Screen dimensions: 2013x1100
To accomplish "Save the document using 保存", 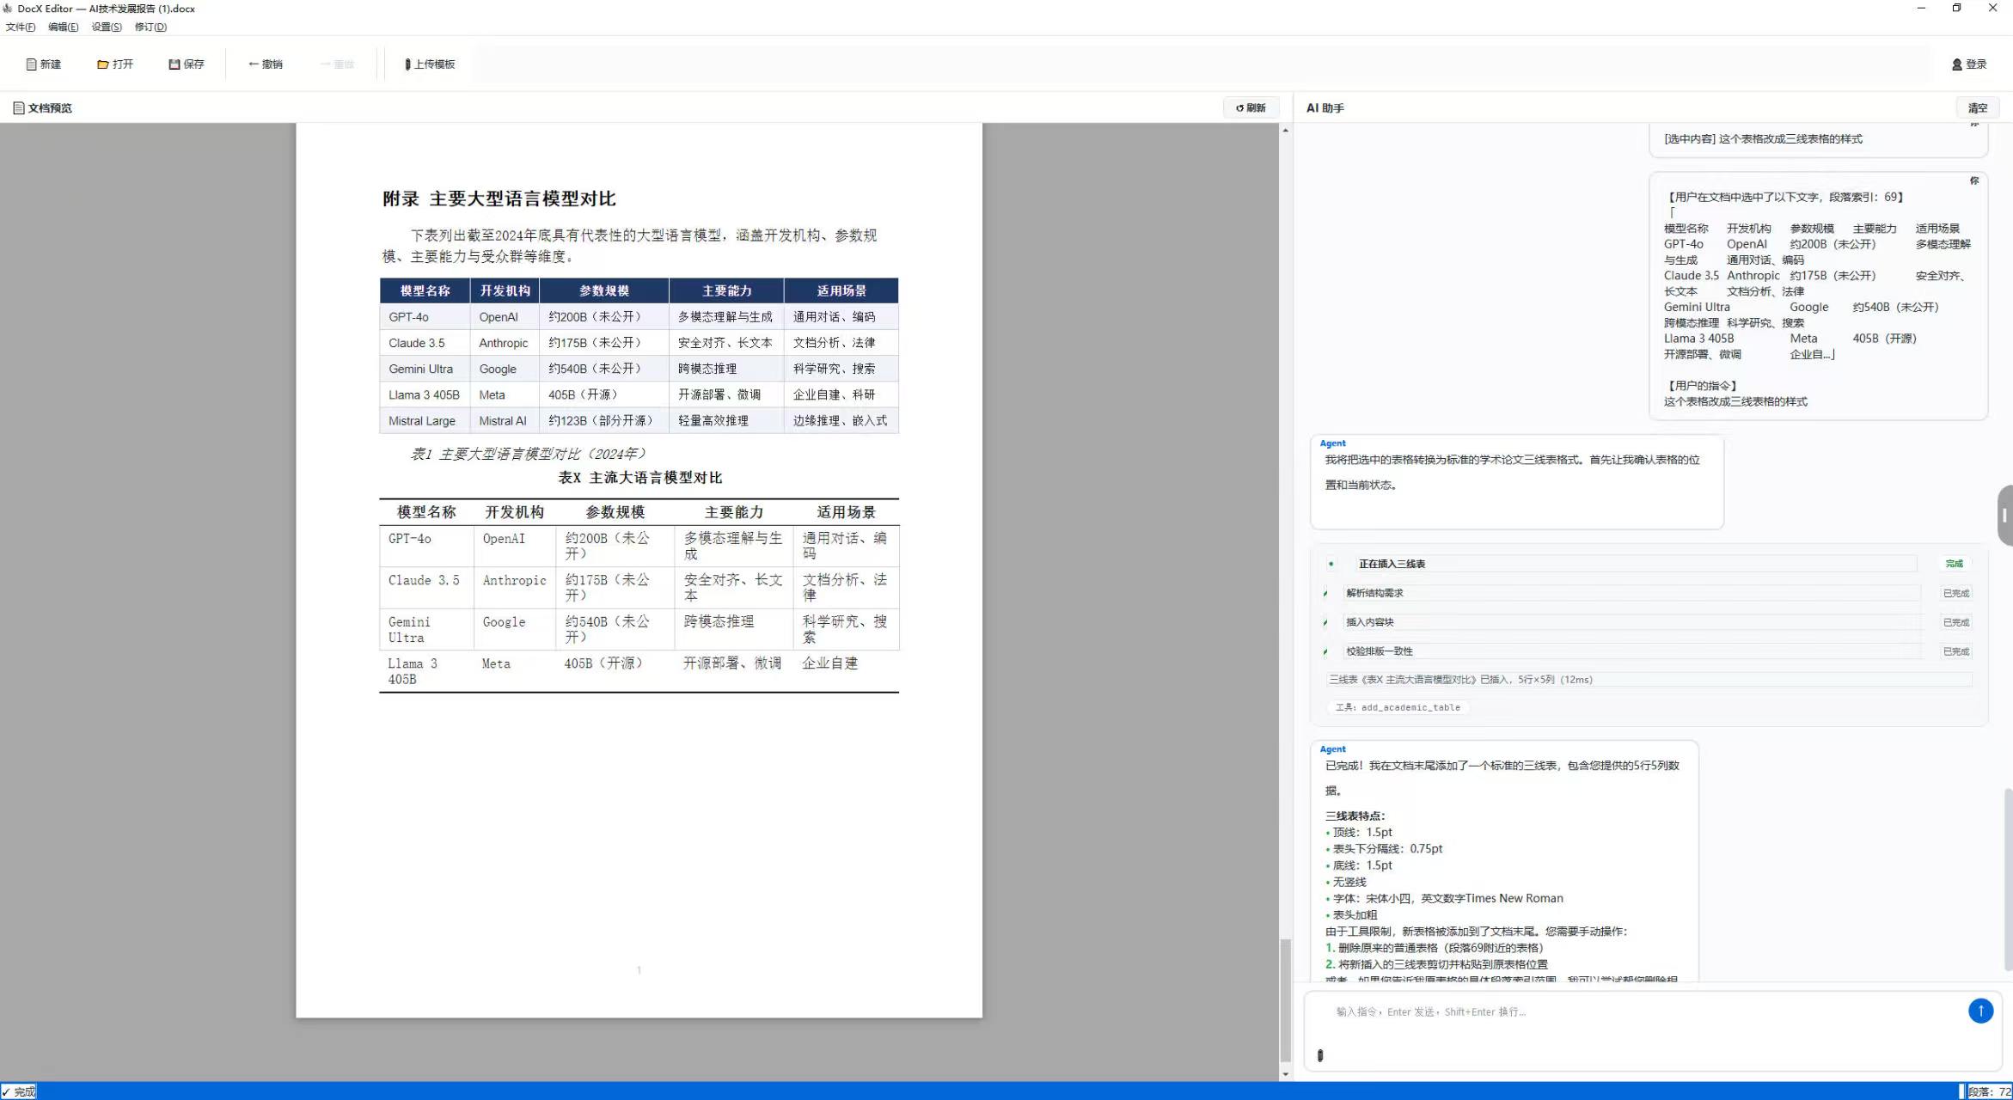I will 187,64.
